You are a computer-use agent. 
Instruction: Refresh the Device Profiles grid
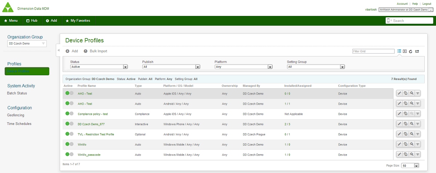411,51
